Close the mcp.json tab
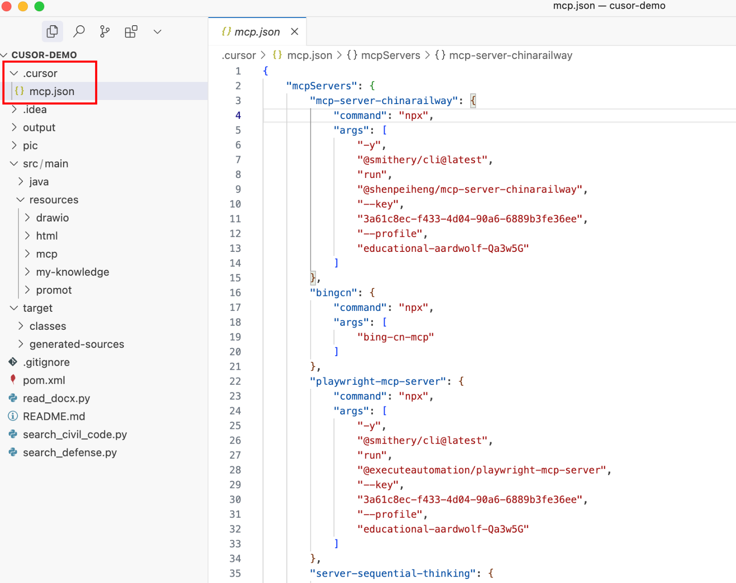 tap(295, 32)
